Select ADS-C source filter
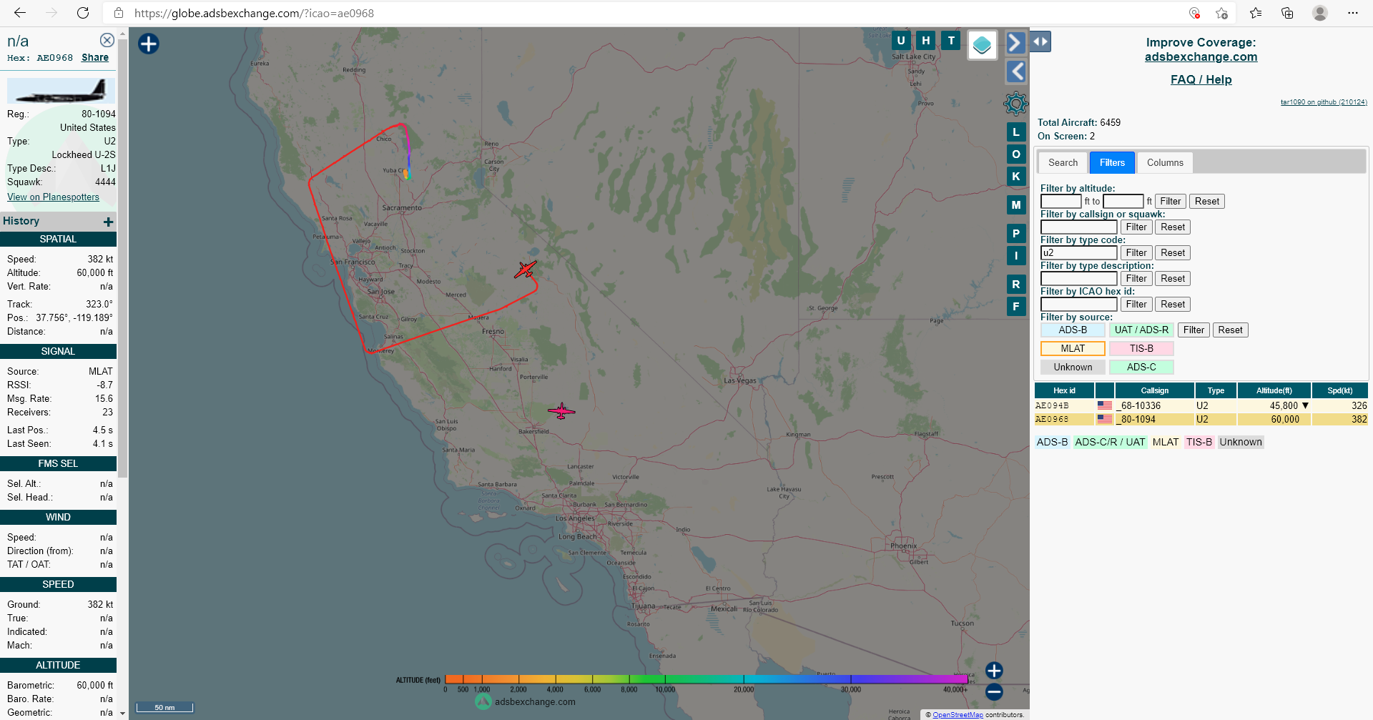The image size is (1373, 720). (x=1141, y=368)
